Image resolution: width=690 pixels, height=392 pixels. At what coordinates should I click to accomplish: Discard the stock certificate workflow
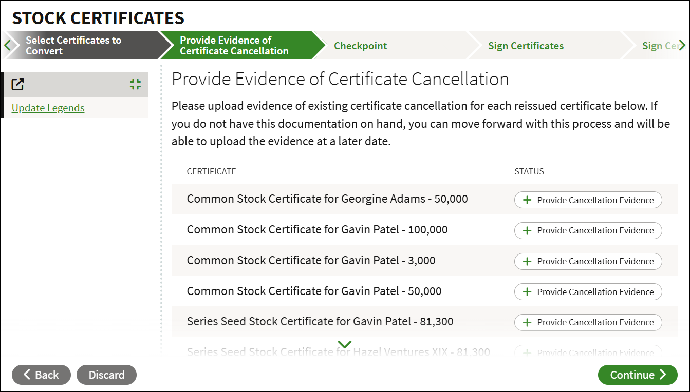pos(106,375)
